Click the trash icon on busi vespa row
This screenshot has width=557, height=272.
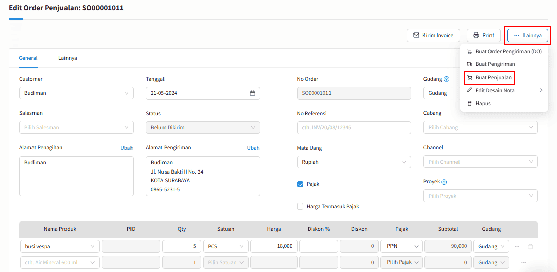point(530,246)
